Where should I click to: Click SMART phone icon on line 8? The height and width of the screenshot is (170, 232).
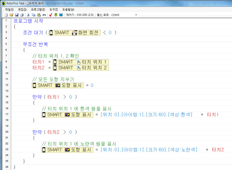coord(55,62)
